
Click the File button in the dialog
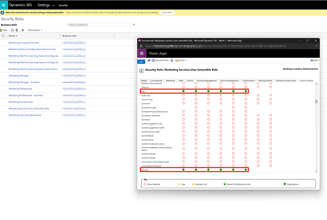tap(141, 61)
